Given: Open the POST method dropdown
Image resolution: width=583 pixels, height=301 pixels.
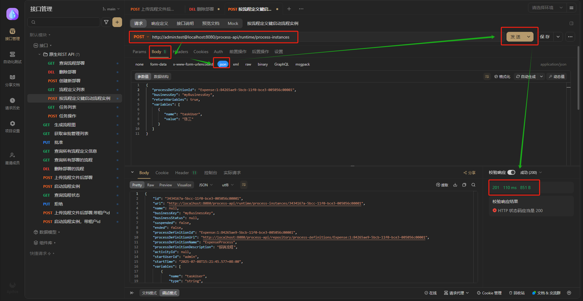Looking at the screenshot, I should tap(141, 37).
